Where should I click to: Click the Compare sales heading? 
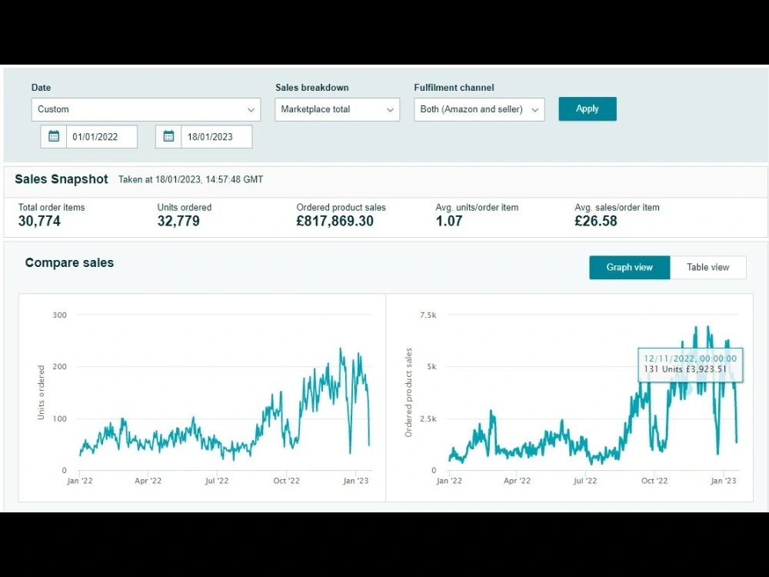pyautogui.click(x=69, y=262)
